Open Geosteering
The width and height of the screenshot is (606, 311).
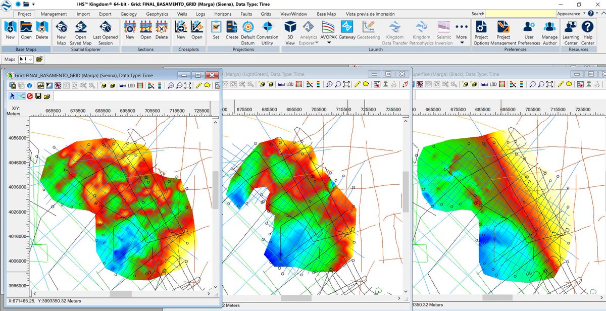click(x=368, y=30)
